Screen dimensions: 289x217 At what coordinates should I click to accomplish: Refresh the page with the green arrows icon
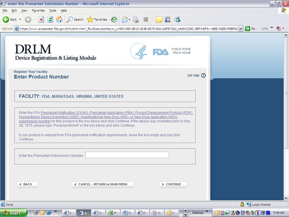click(50, 19)
